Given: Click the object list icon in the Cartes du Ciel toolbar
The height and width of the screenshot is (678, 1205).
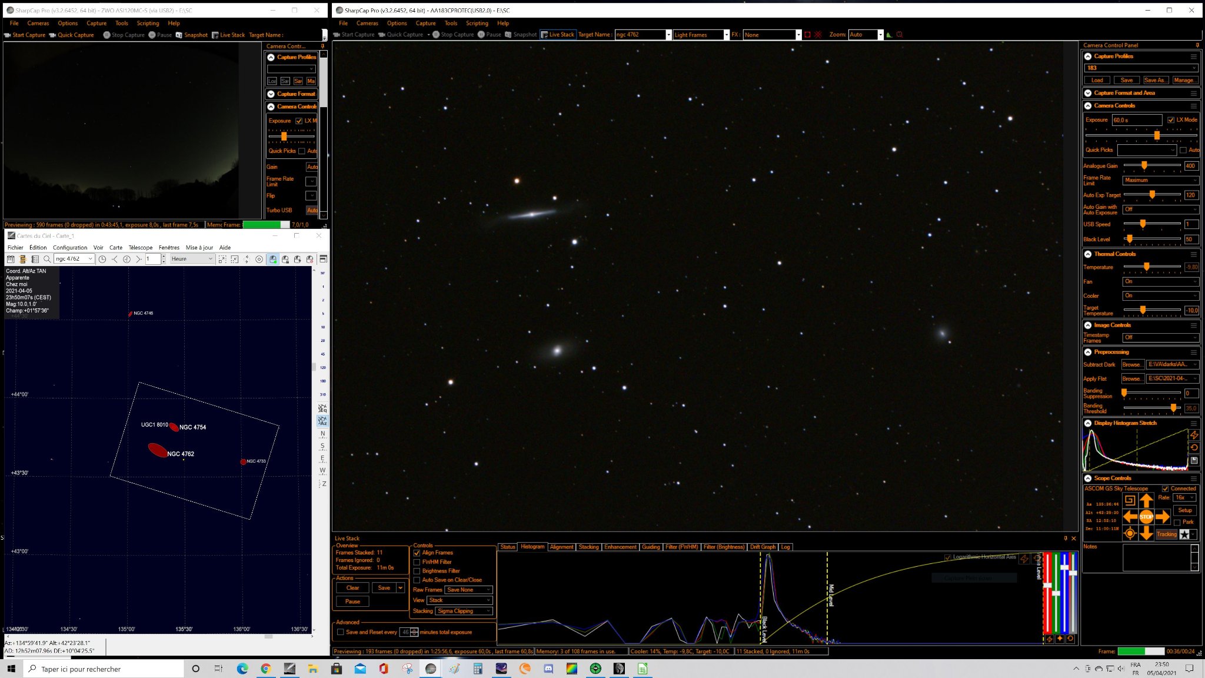Looking at the screenshot, I should click(x=35, y=259).
